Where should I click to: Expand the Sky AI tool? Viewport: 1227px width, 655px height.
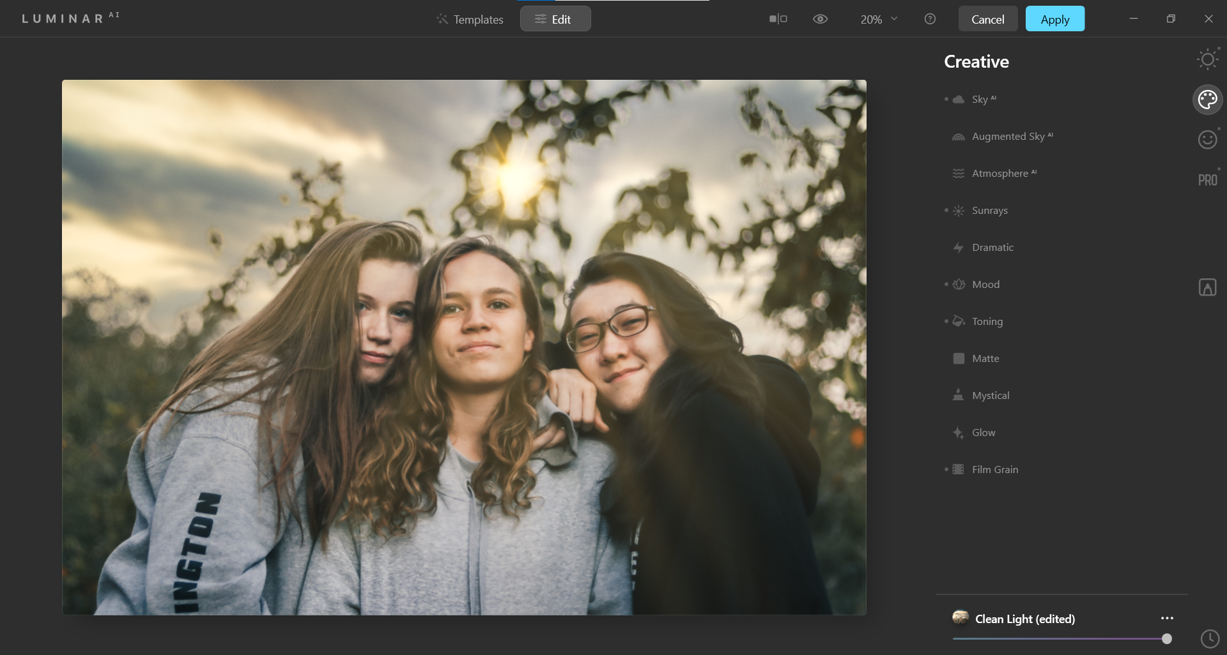[980, 100]
